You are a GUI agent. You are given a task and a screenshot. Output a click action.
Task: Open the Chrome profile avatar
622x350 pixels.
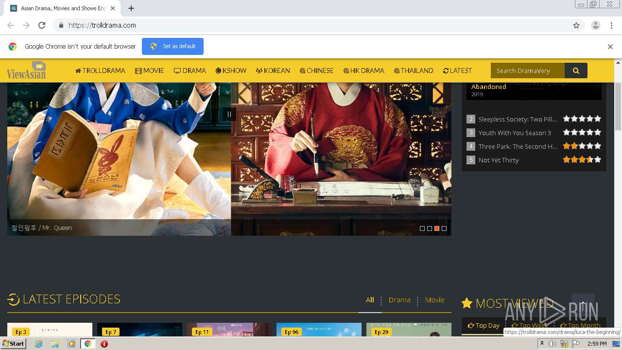click(x=595, y=25)
